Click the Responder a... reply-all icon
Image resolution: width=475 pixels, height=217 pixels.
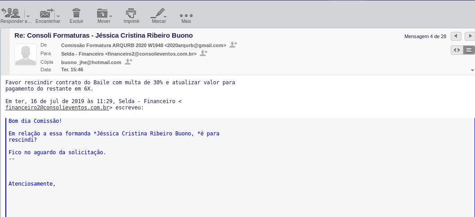point(11,13)
